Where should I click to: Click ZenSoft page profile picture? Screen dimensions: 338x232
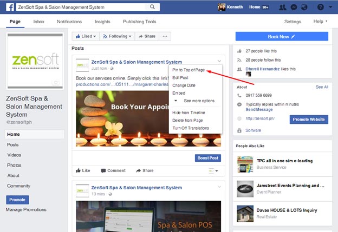click(x=35, y=61)
